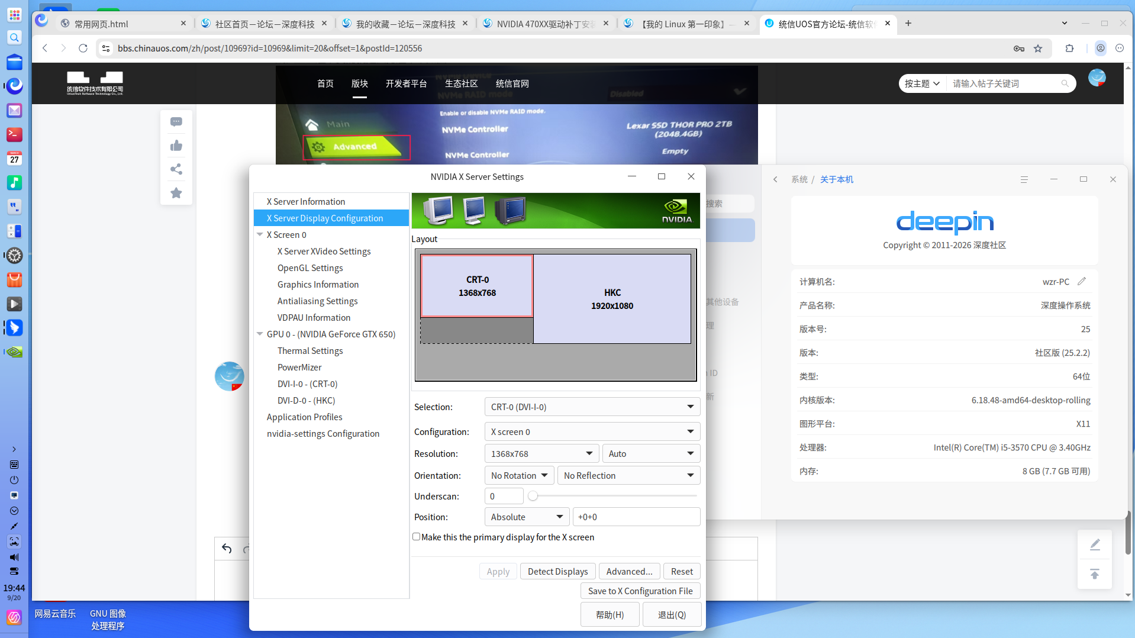
Task: Switch to the NVIDIA 470XX browser tab
Action: pyautogui.click(x=547, y=24)
